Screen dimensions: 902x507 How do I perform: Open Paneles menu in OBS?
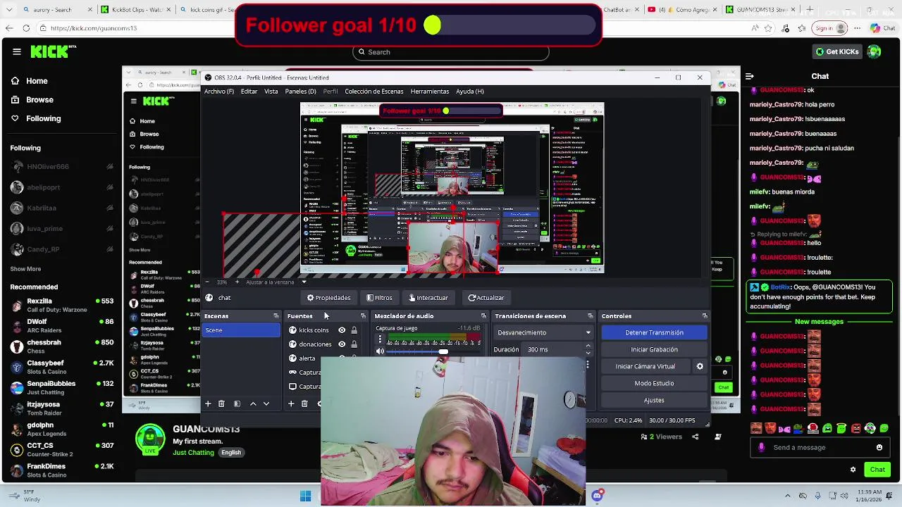[x=300, y=92]
